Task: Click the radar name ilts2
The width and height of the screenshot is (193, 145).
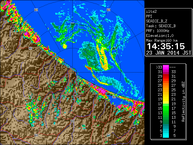Action: [151, 11]
